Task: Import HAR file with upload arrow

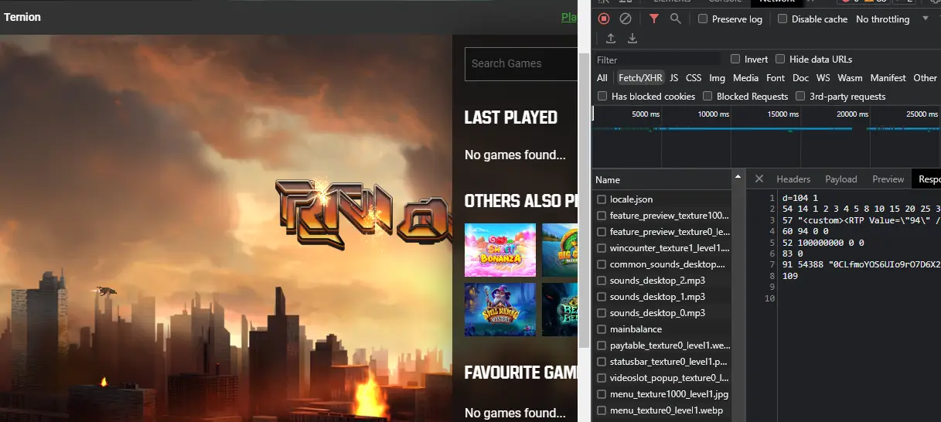Action: (611, 39)
